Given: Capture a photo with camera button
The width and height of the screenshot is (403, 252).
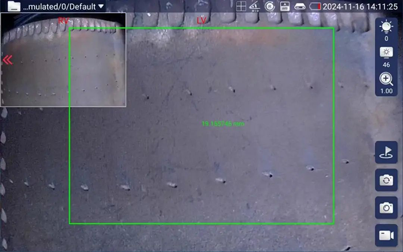Looking at the screenshot, I should [385, 208].
